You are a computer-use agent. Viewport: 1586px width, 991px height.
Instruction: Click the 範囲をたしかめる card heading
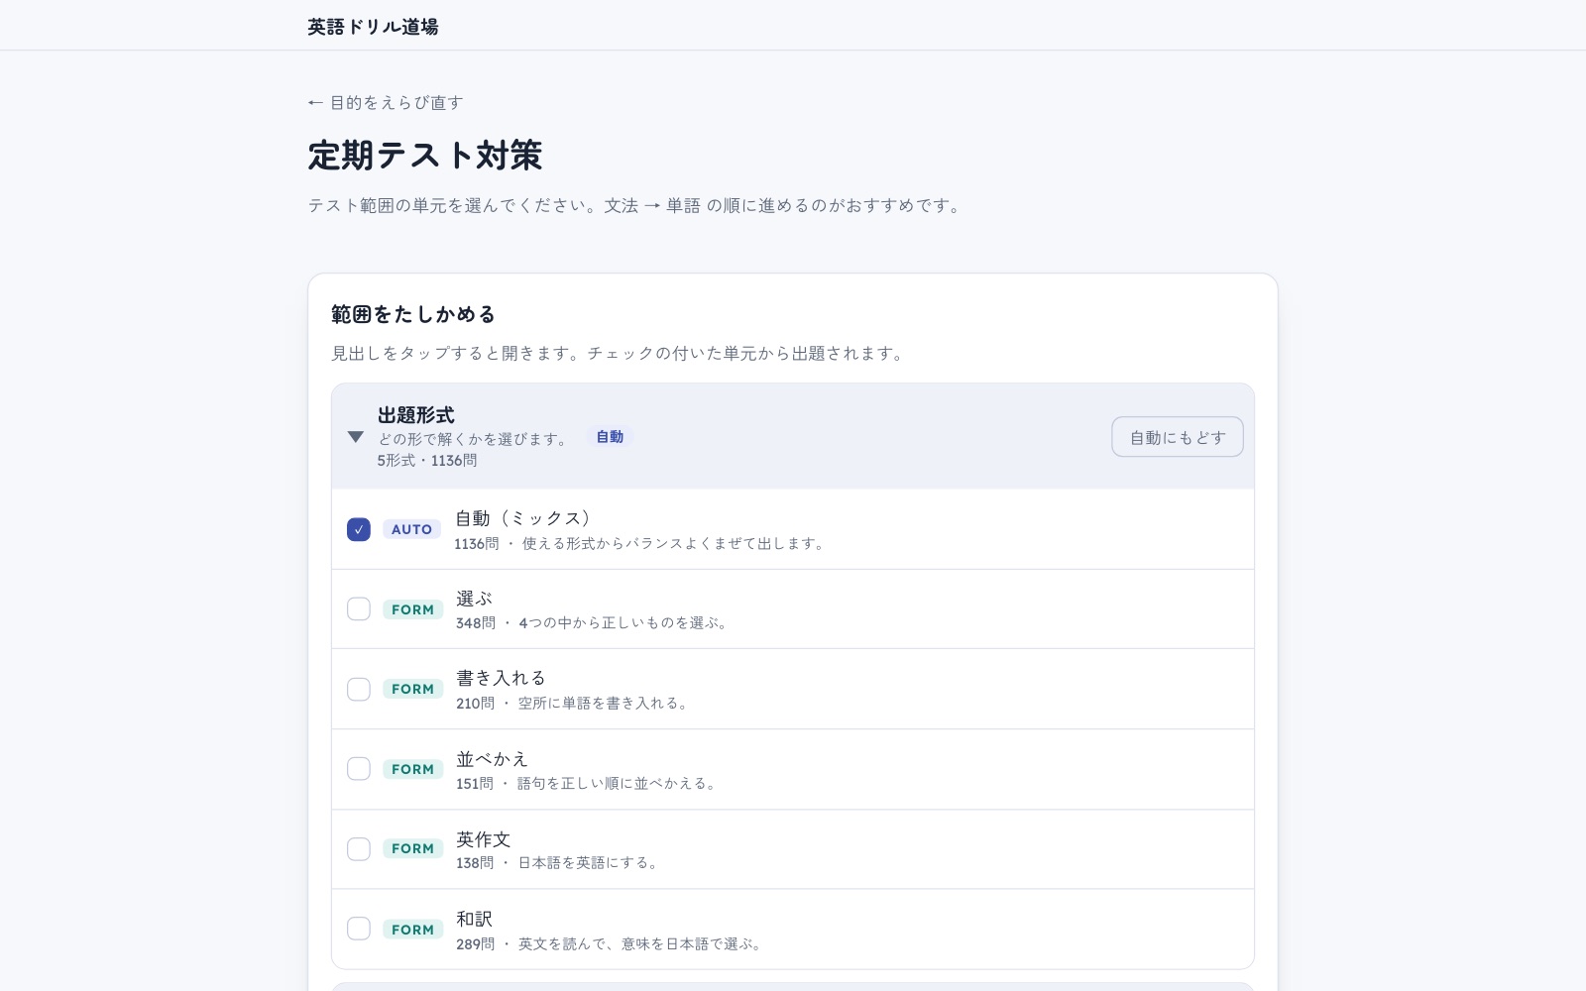pyautogui.click(x=413, y=314)
